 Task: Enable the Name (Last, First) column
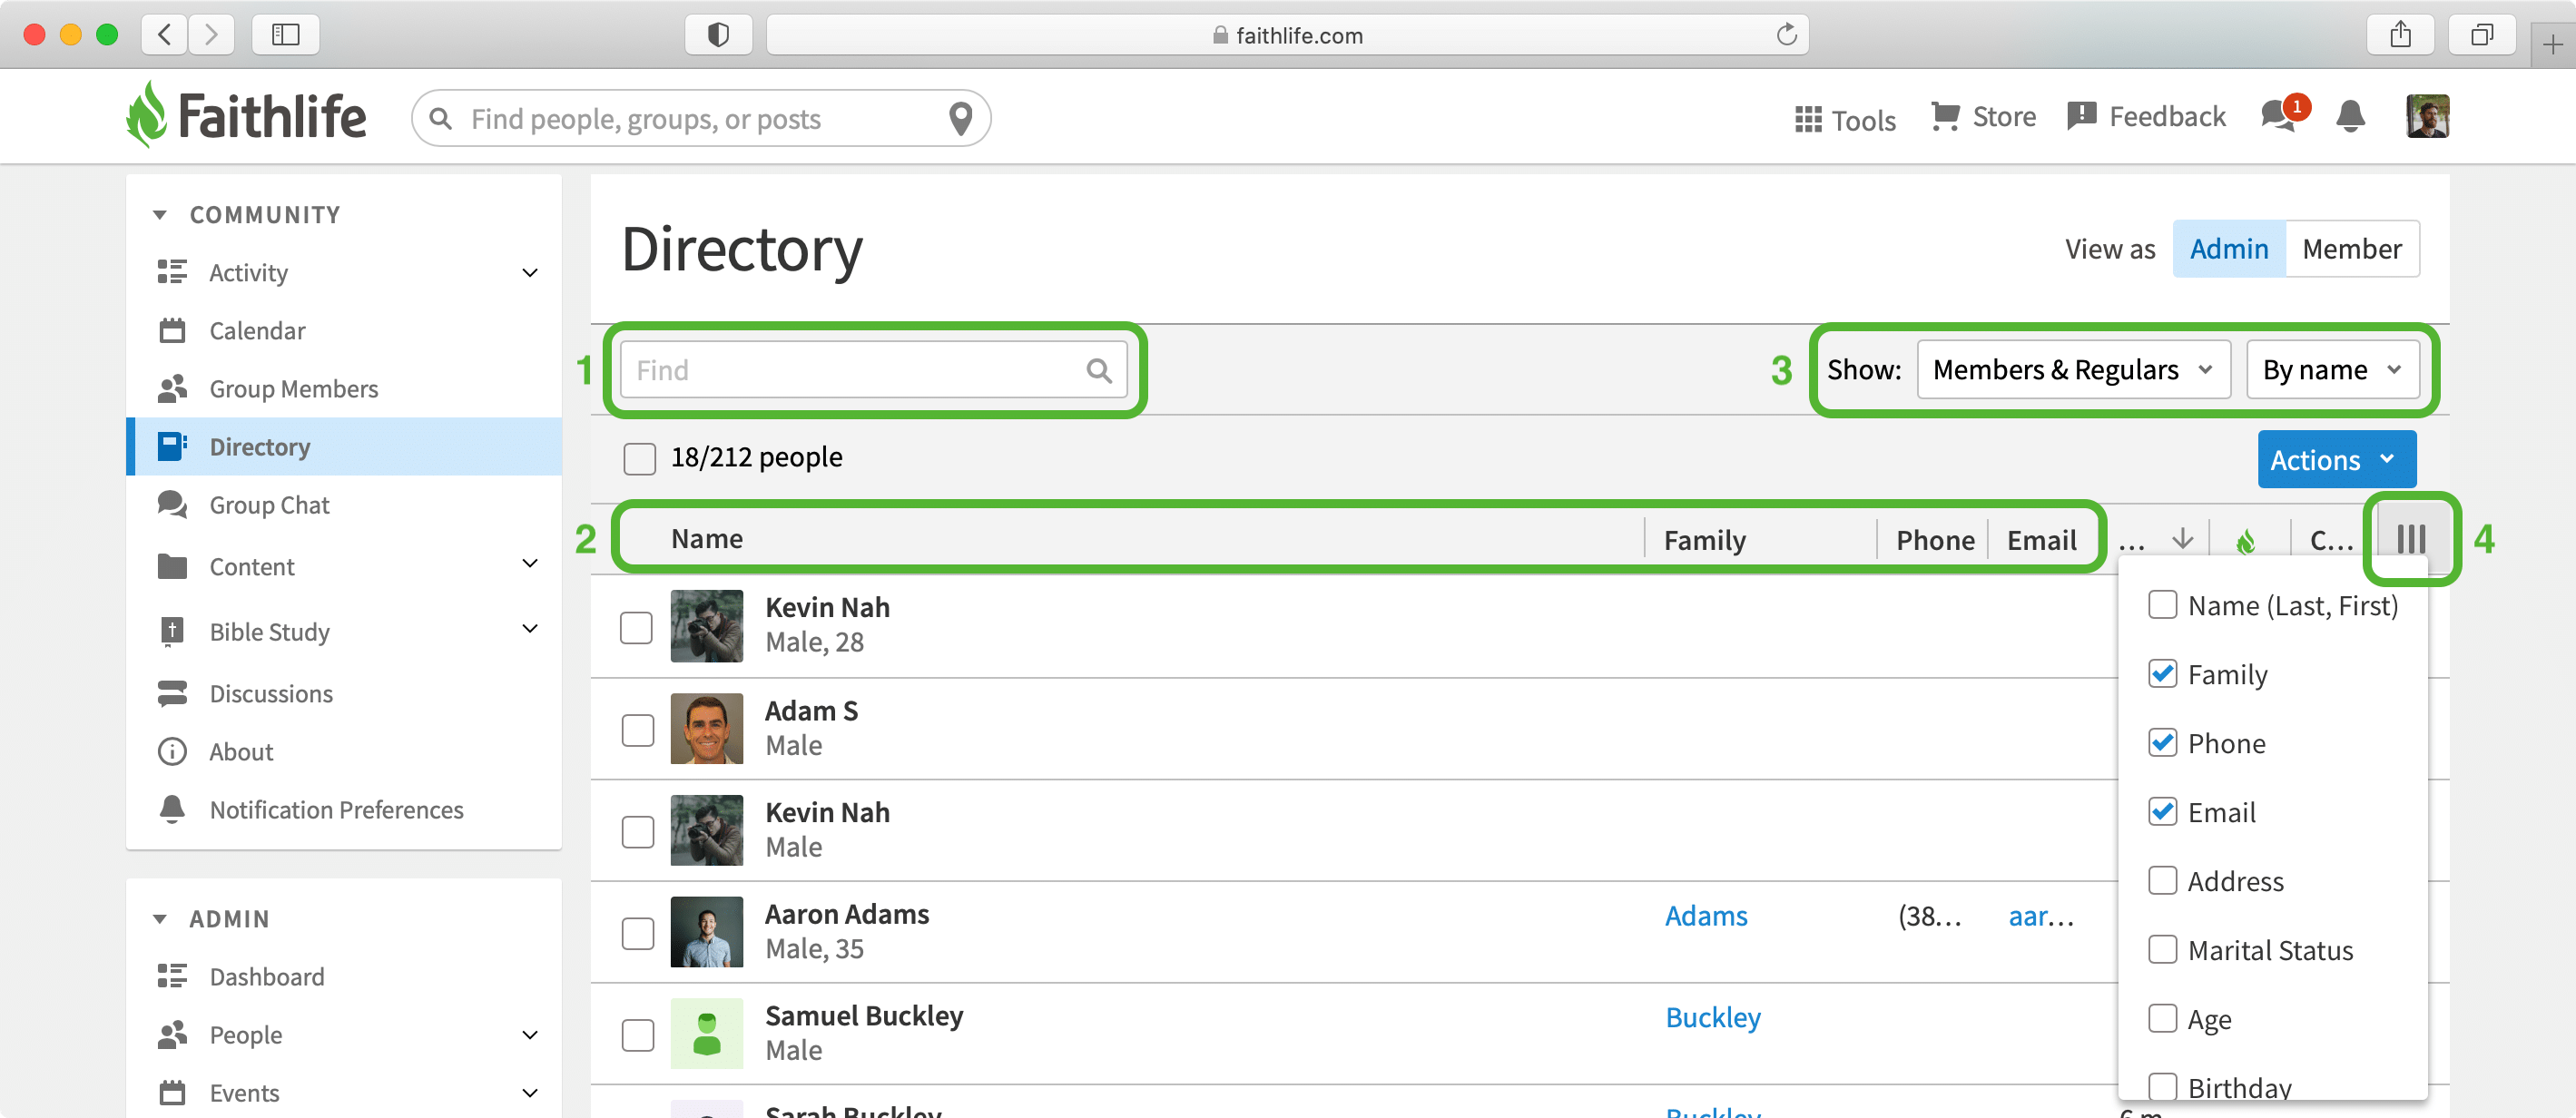coord(2162,605)
